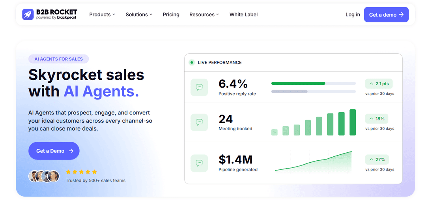Click the 27% change badge
Screen dimensions: 426x212
(377, 159)
